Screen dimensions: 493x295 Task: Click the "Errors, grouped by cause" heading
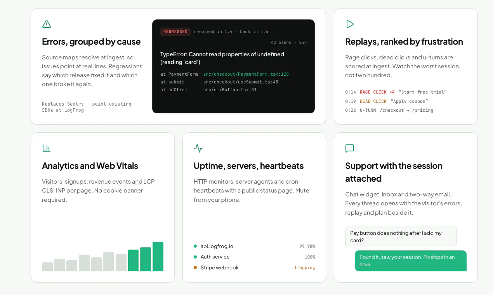(x=91, y=42)
